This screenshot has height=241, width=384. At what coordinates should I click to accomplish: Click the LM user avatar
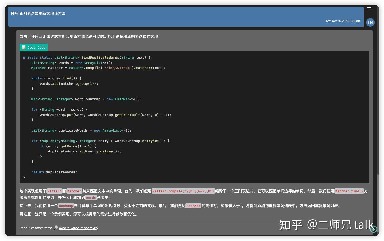pos(370,22)
